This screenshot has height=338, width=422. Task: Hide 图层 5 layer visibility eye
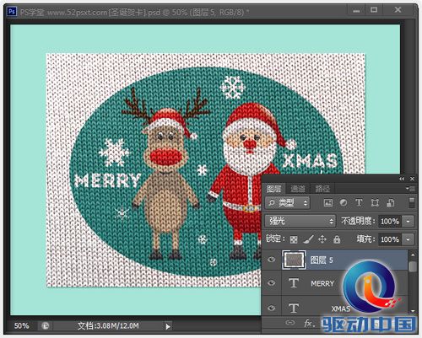click(271, 260)
